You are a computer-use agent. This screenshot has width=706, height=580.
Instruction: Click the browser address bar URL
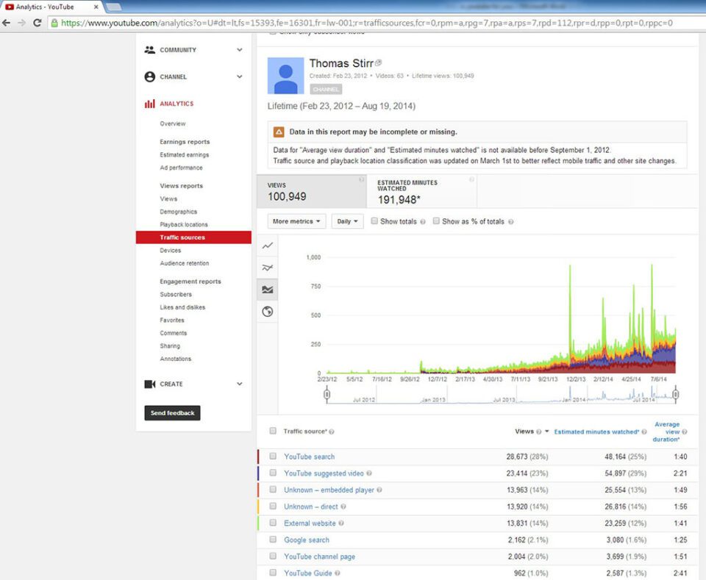pos(366,23)
